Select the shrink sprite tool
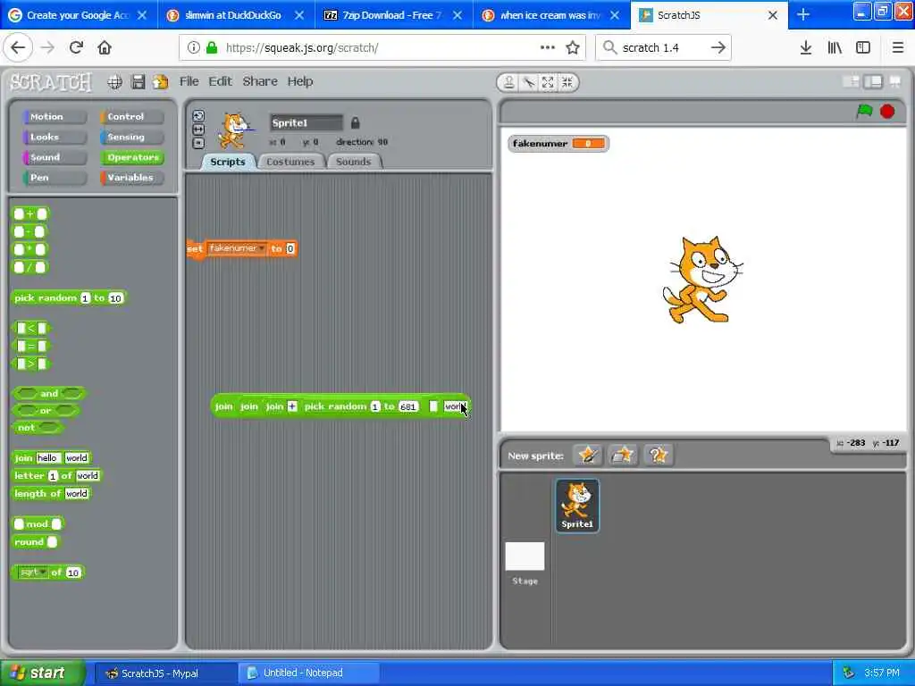915x686 pixels. pos(567,82)
